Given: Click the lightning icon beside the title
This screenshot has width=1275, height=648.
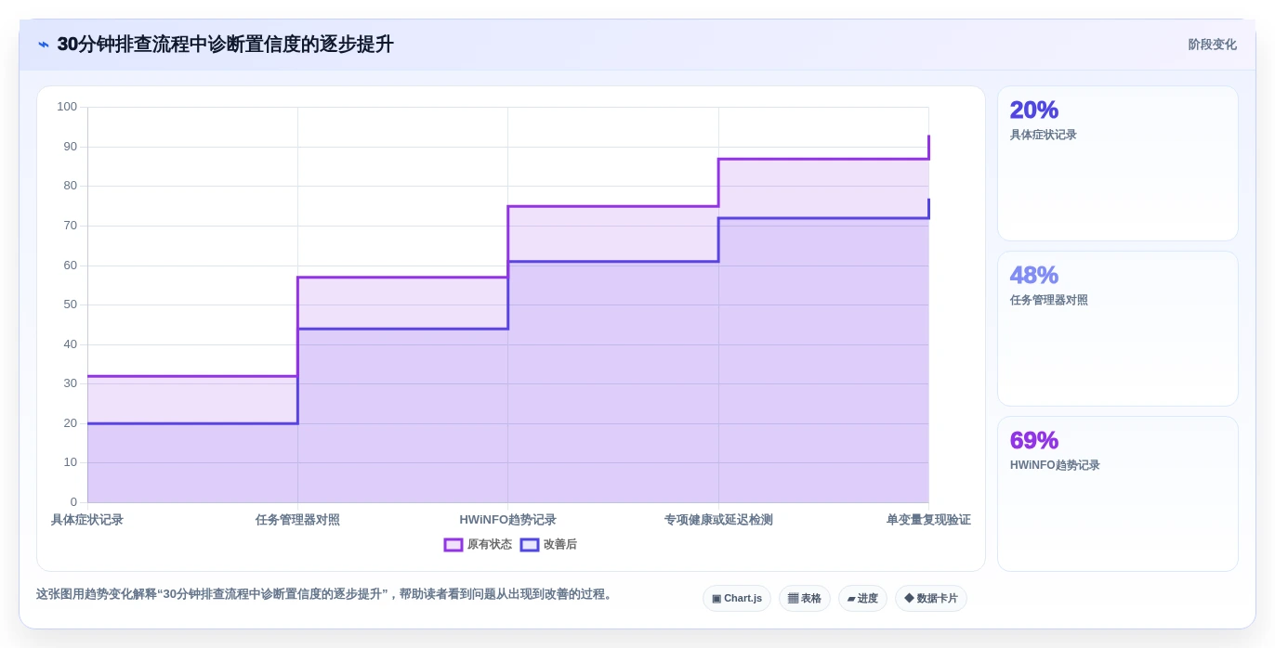Looking at the screenshot, I should 44,45.
